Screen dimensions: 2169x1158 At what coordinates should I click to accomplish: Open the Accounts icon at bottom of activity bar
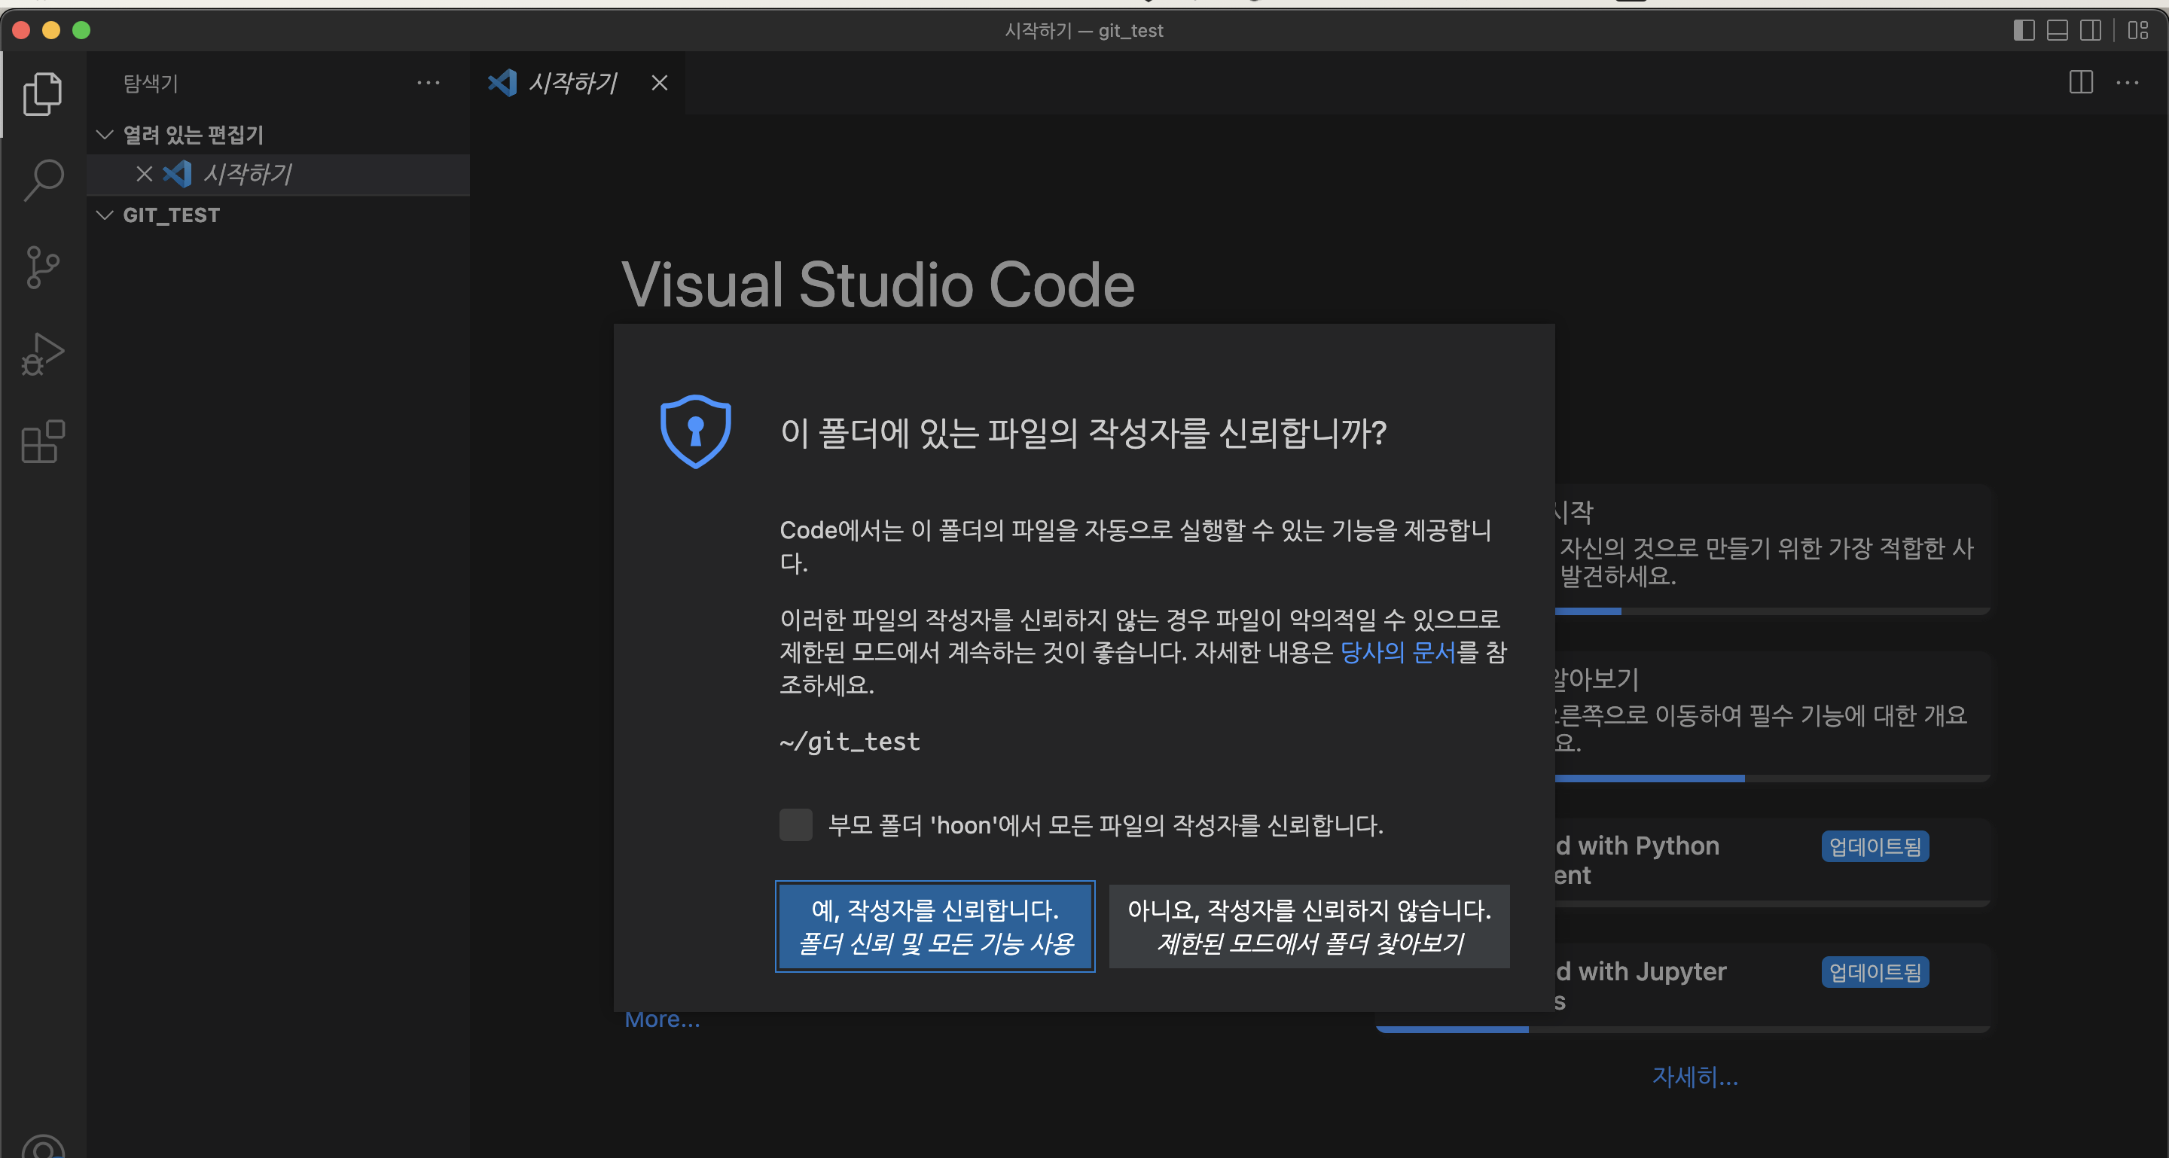point(42,1146)
